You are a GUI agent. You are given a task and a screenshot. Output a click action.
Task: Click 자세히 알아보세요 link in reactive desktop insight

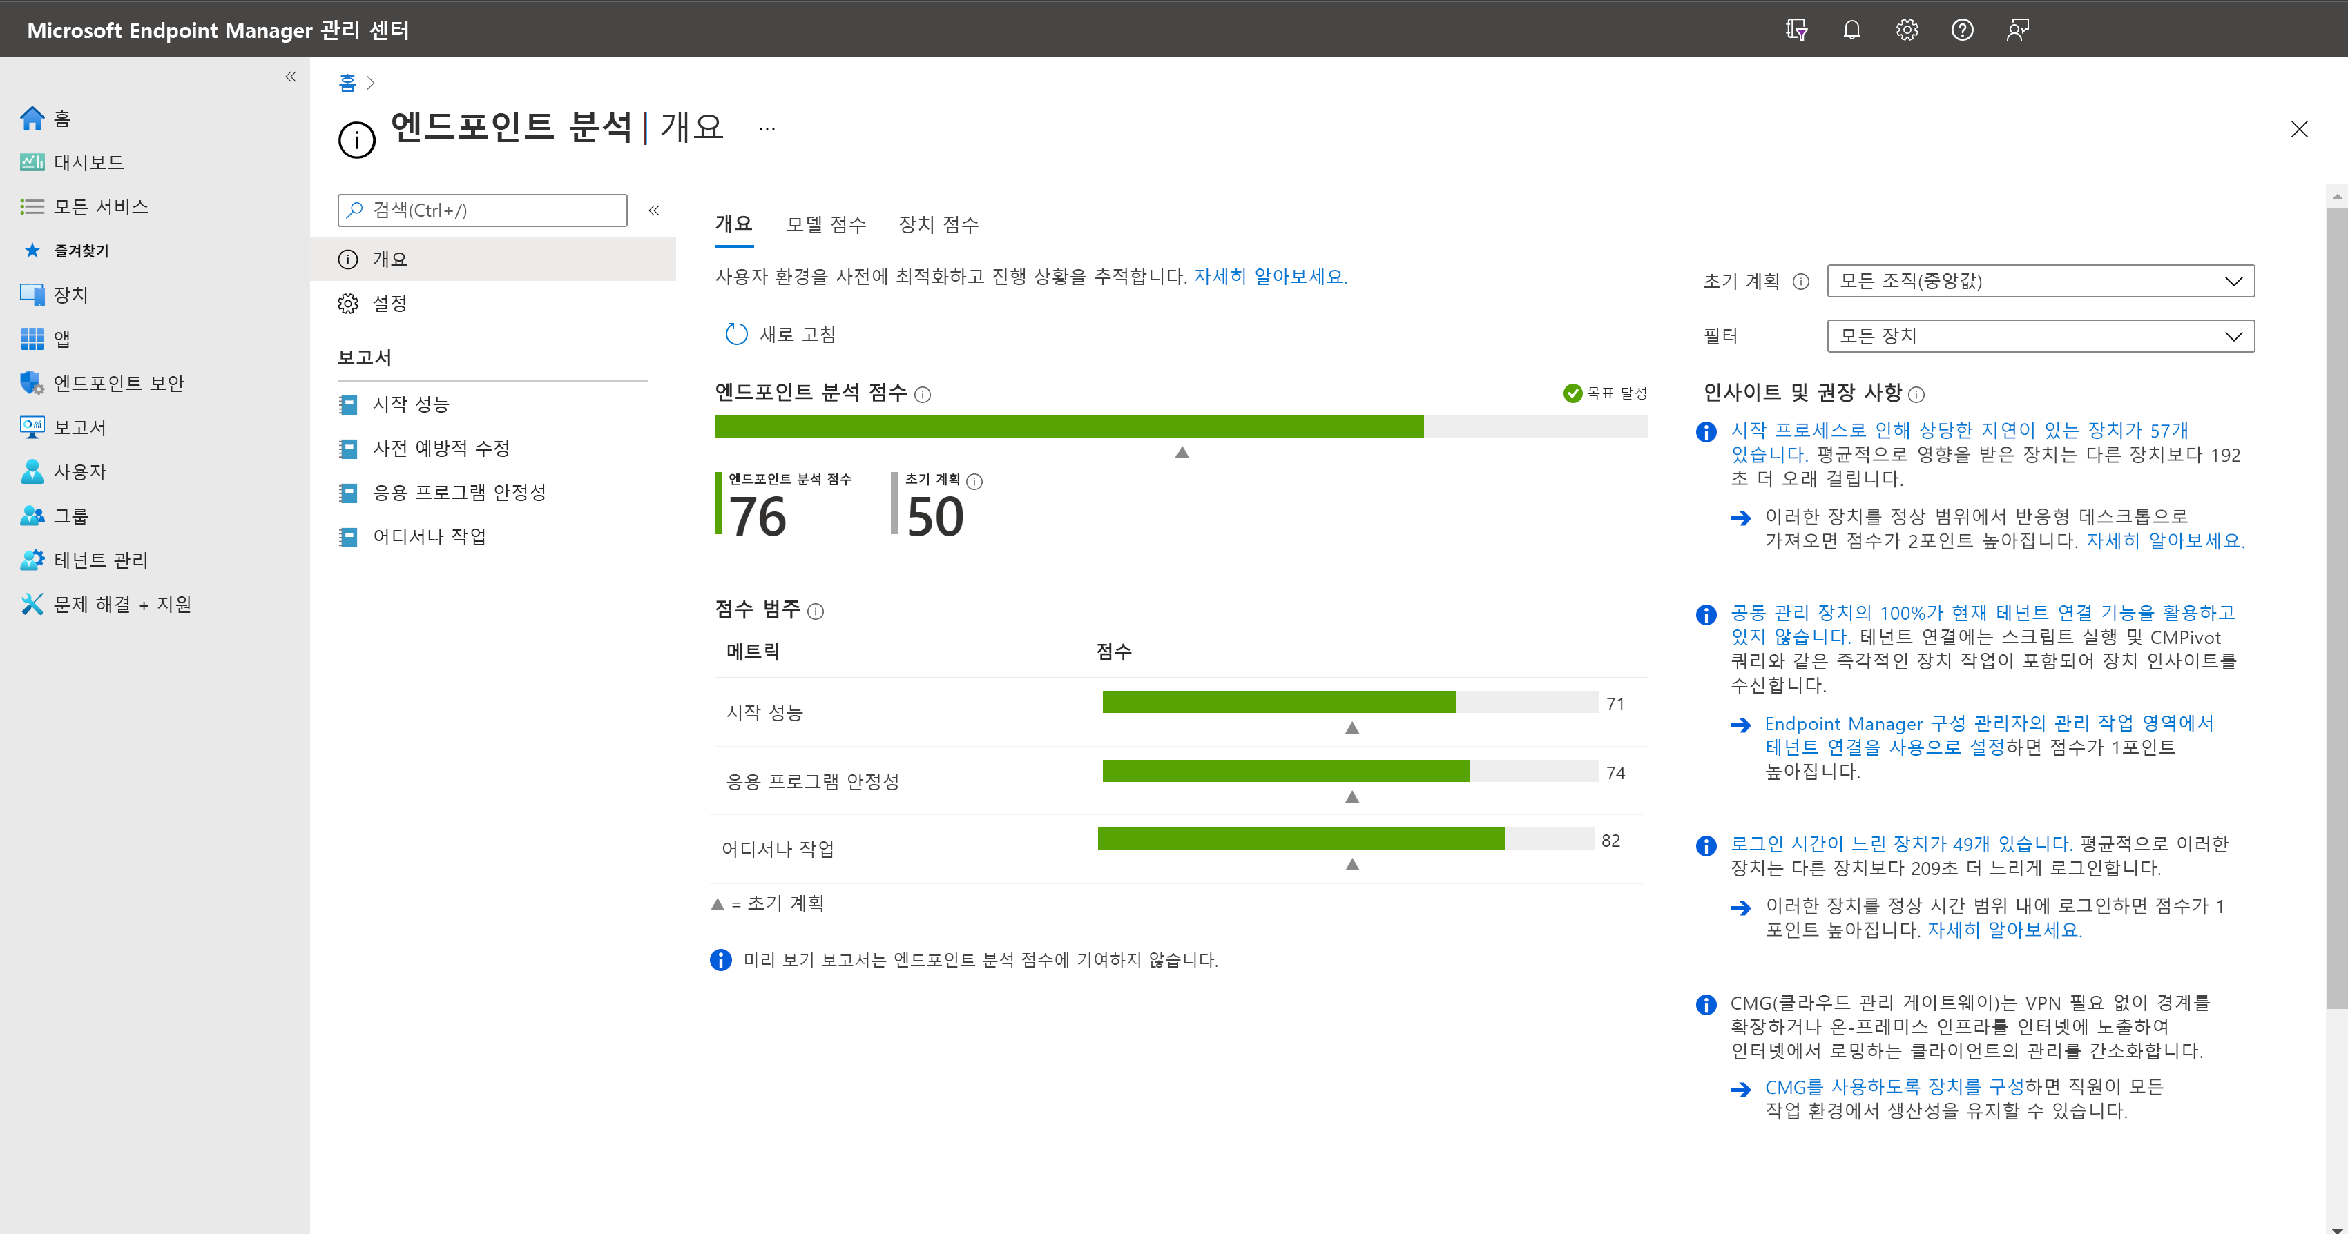(x=2165, y=541)
